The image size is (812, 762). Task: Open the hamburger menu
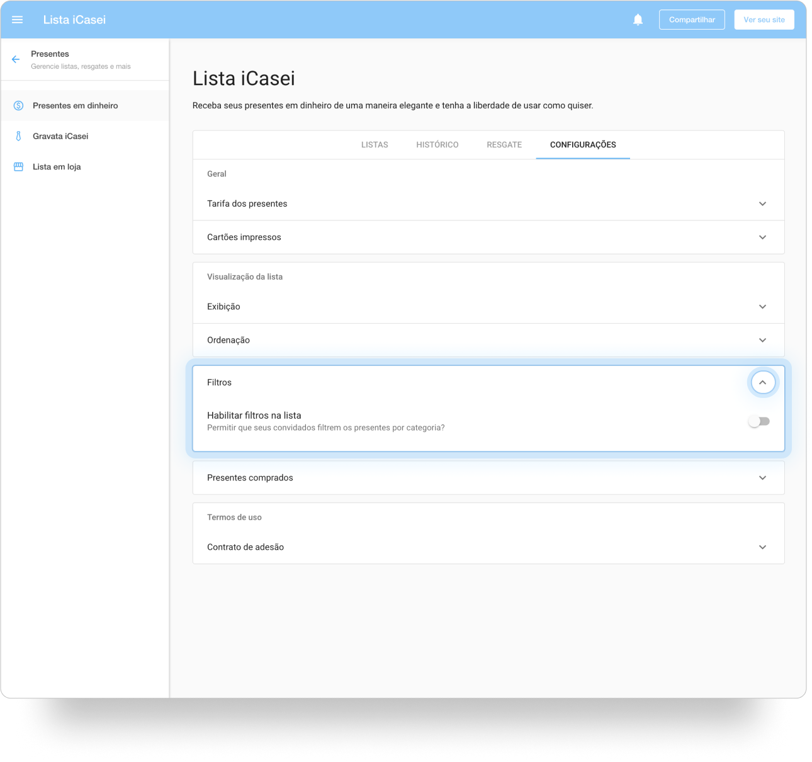point(18,20)
